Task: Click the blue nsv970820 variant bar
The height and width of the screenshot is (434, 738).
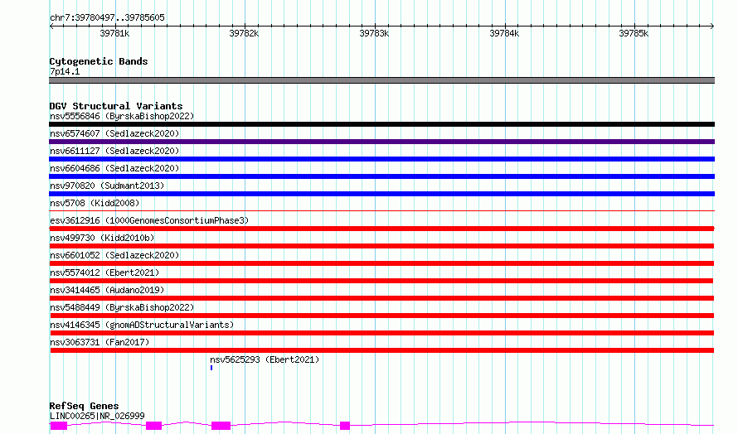Action: point(381,194)
